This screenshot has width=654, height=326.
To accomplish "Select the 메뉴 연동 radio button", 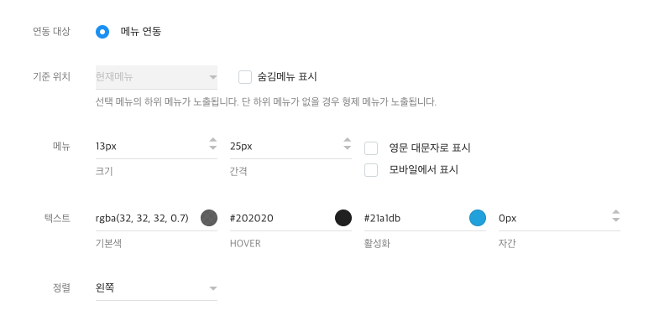I will tap(102, 32).
